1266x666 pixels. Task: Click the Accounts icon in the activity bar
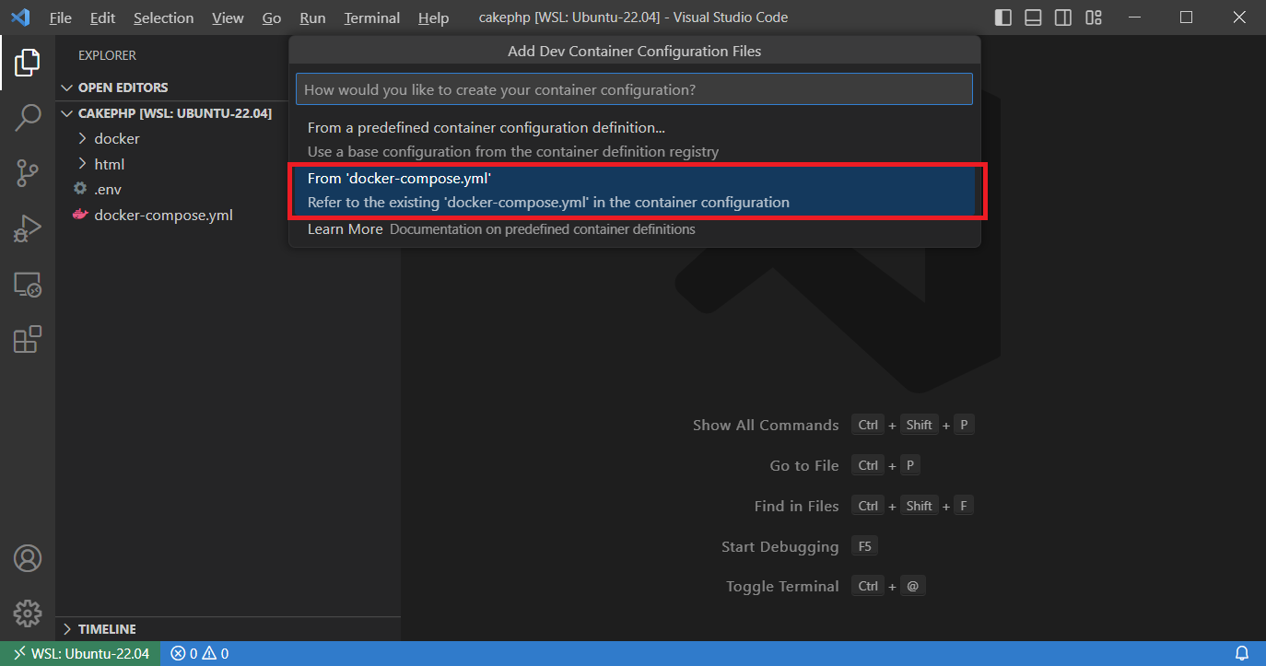point(27,557)
